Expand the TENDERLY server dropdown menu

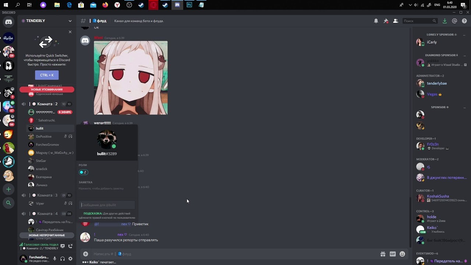(70, 21)
